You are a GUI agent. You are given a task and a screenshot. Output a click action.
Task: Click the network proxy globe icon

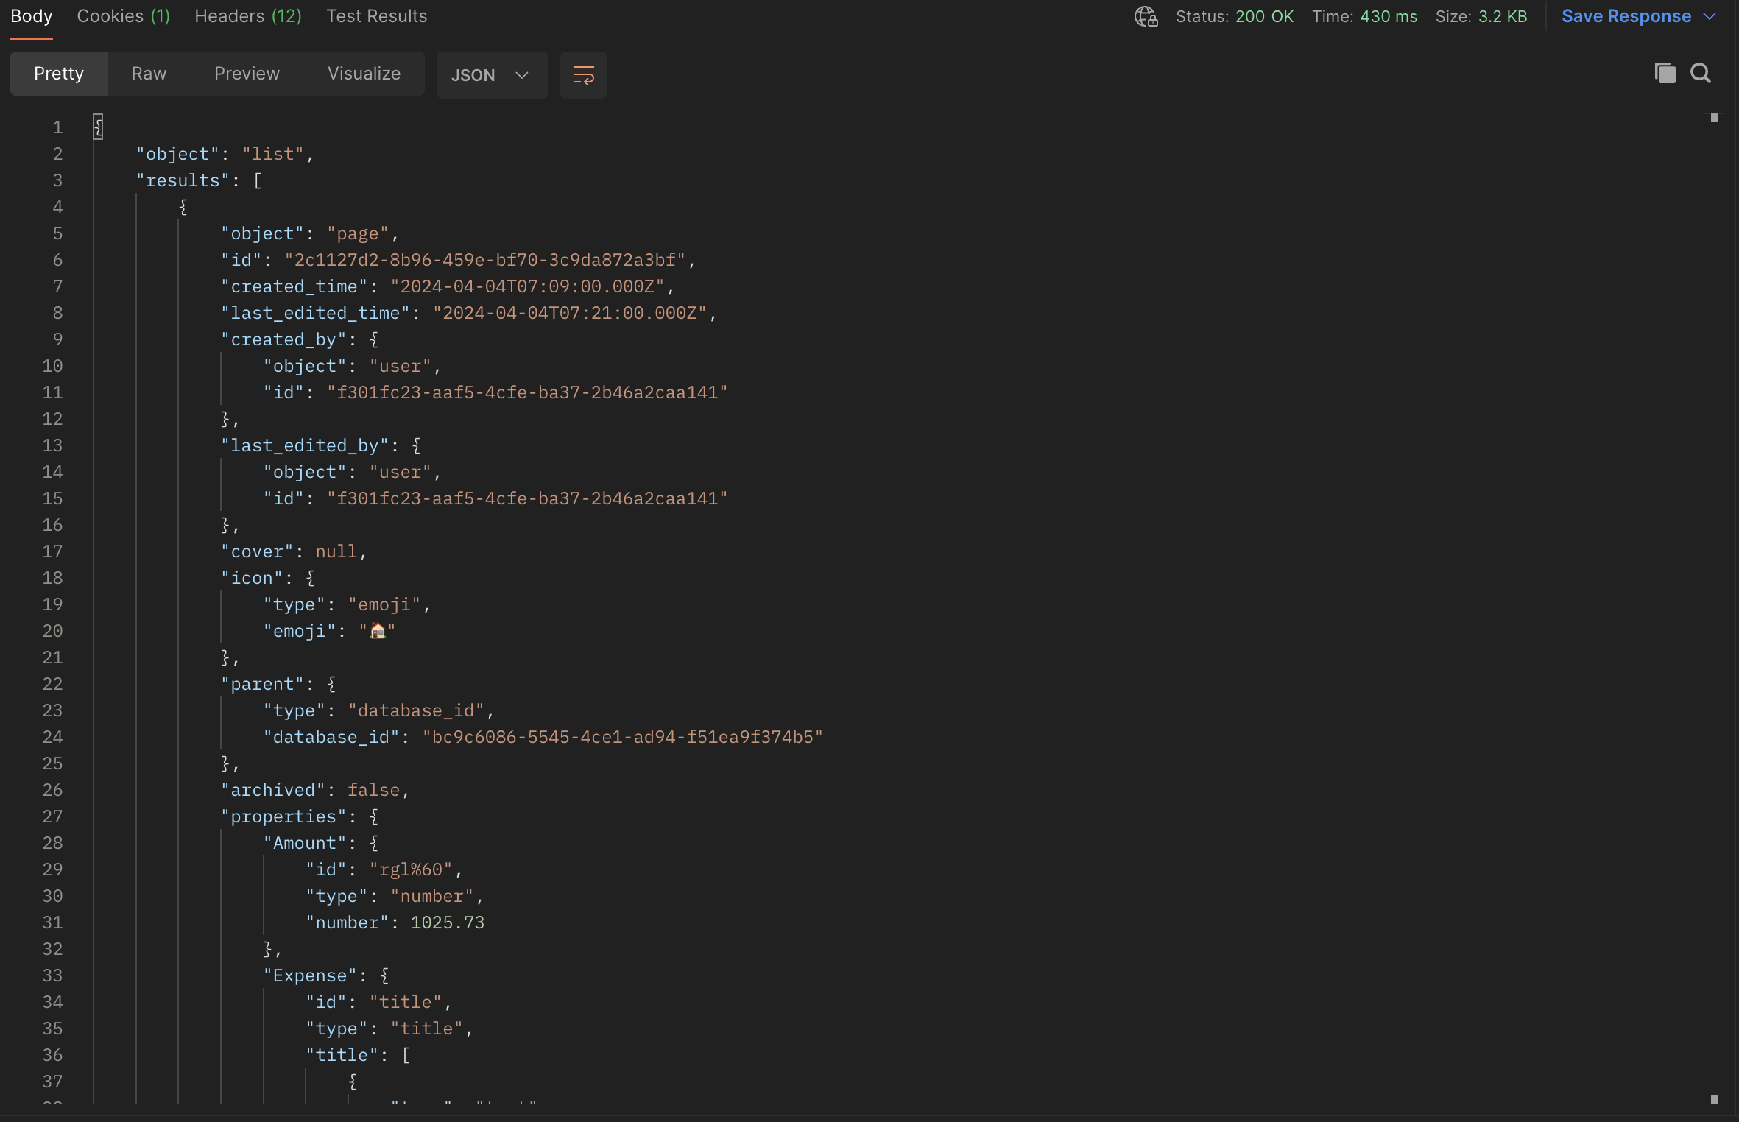tap(1145, 16)
